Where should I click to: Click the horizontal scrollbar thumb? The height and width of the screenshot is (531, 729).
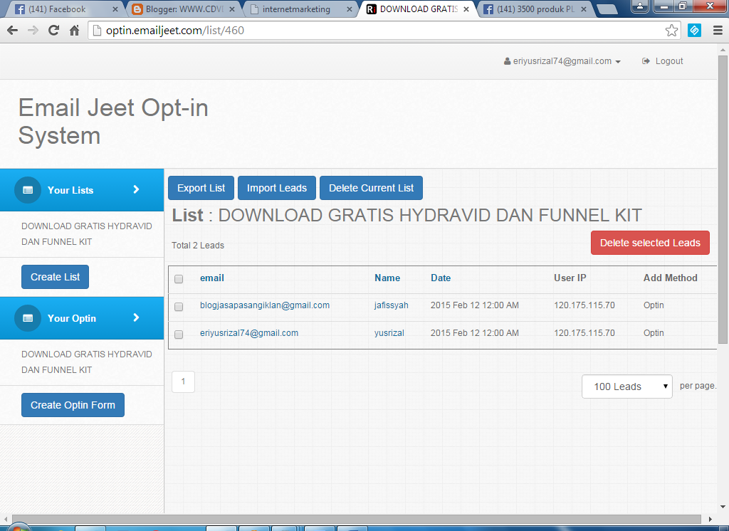point(357,519)
